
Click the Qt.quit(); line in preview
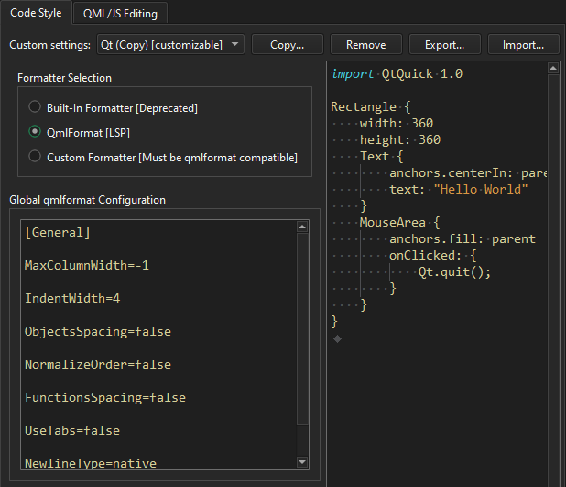pyautogui.click(x=454, y=271)
